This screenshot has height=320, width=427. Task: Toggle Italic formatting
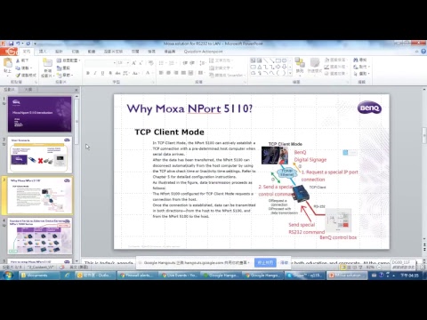[95, 73]
